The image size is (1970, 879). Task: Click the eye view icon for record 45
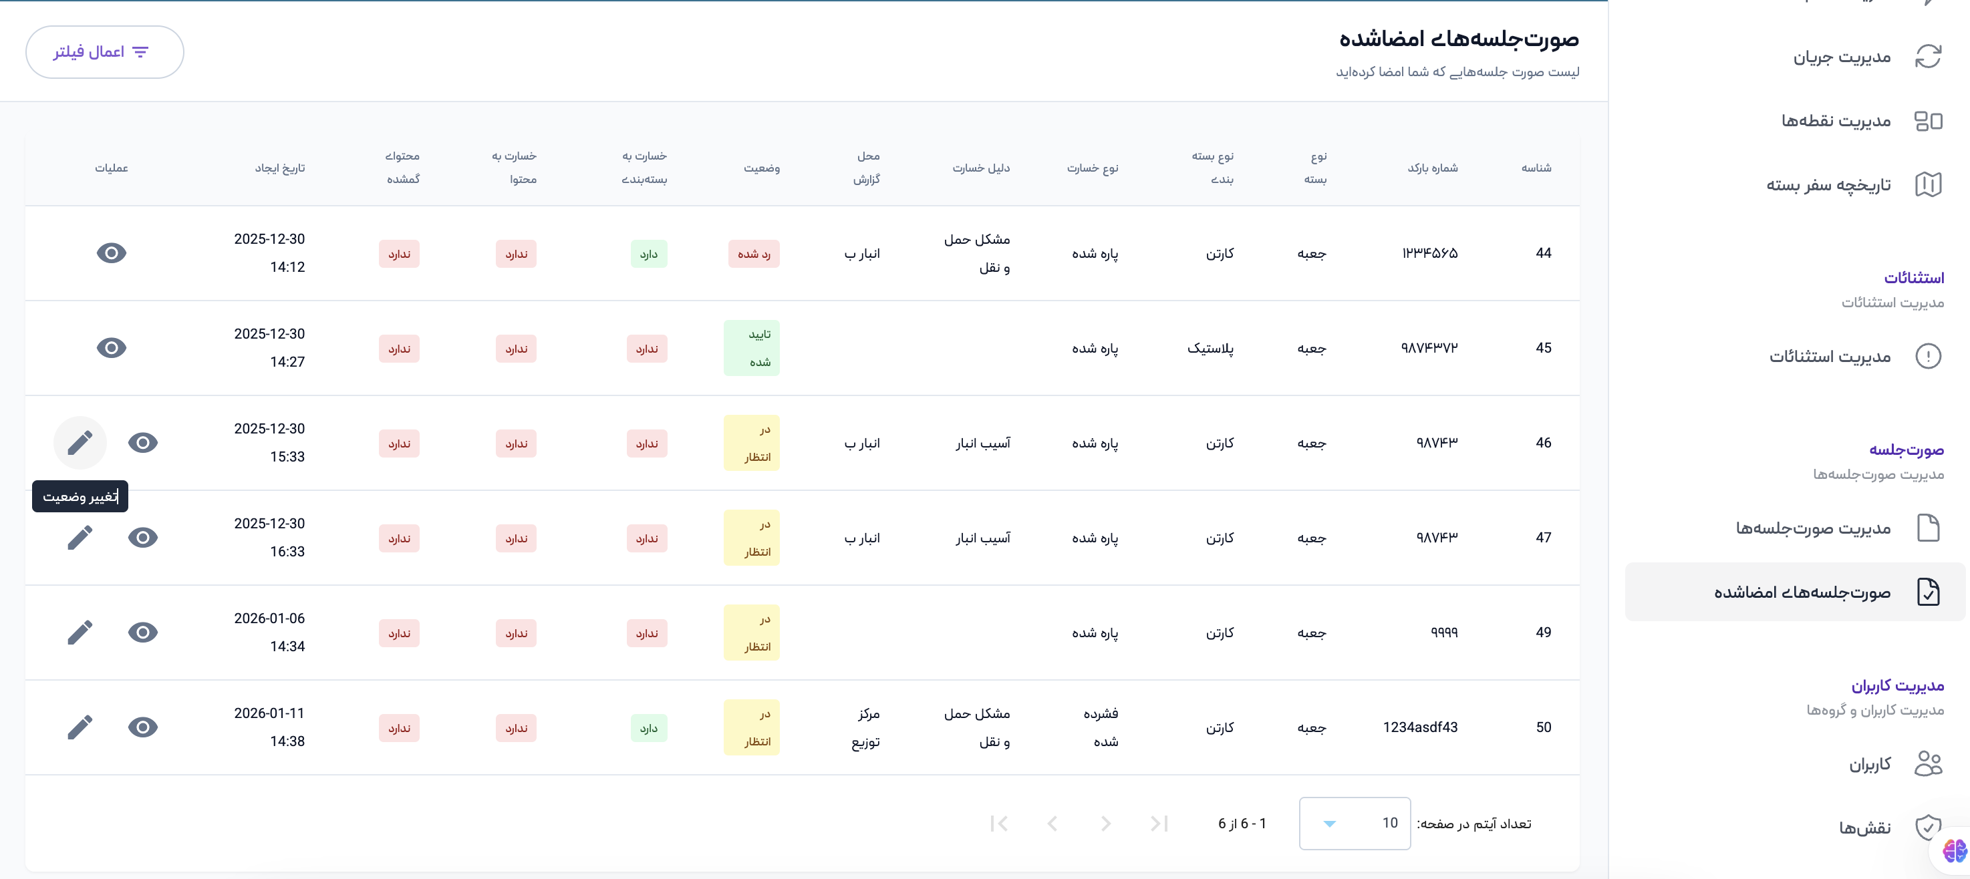click(112, 348)
